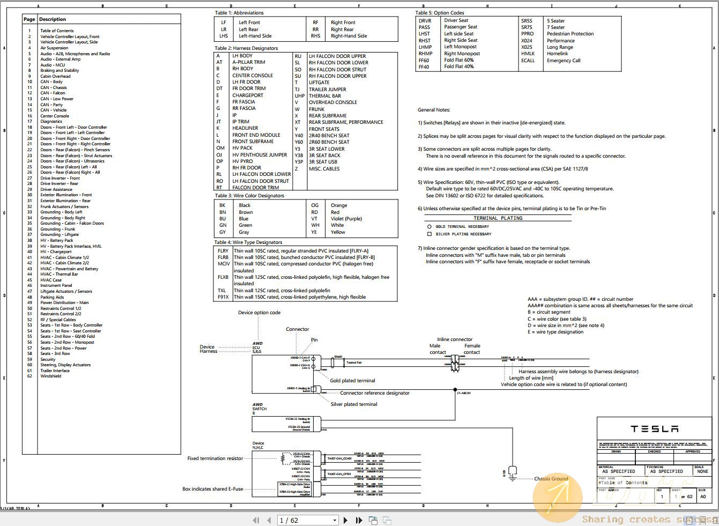
Task: Go back to previous view
Action: pos(373,520)
